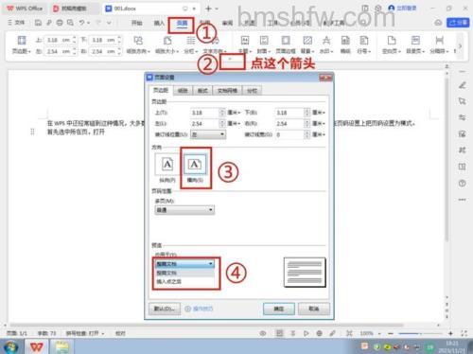Screen dimensions: 473x354
Task: Open the Apply To dropdown in dialog
Action: (x=184, y=264)
